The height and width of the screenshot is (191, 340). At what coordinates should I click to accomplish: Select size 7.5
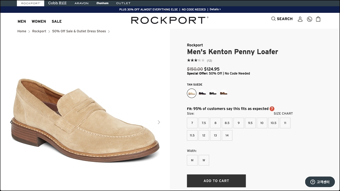point(204,123)
